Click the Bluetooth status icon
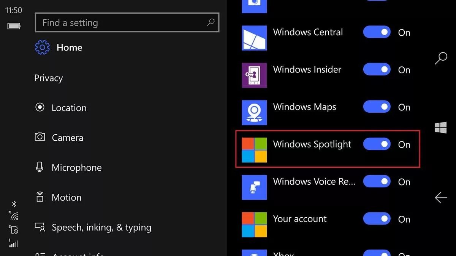The width and height of the screenshot is (456, 256). click(x=14, y=204)
